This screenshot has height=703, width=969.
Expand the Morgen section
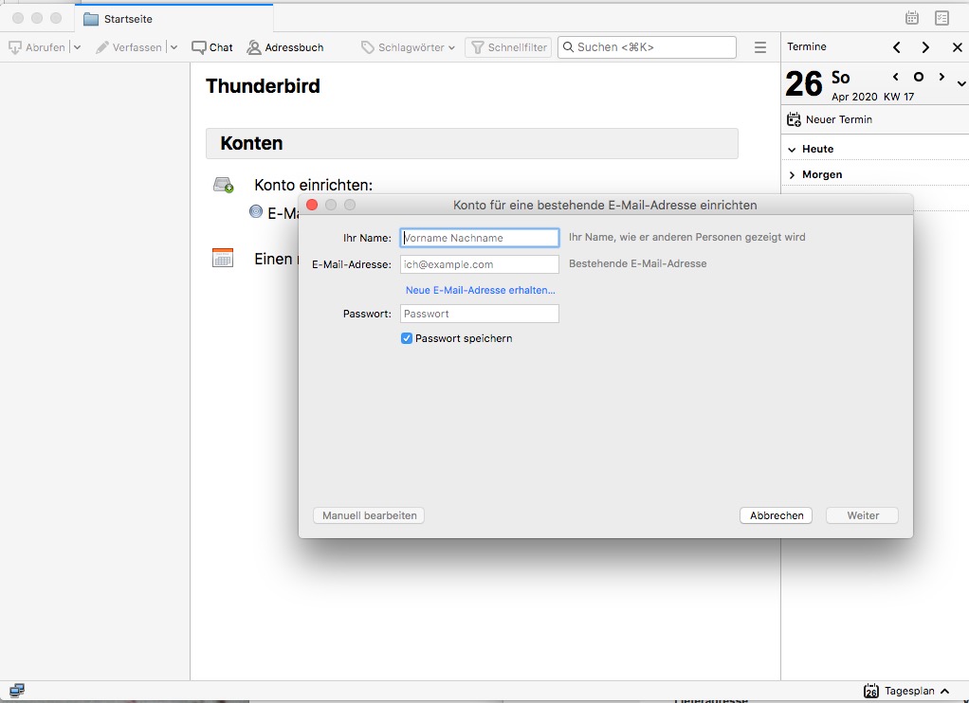[792, 175]
